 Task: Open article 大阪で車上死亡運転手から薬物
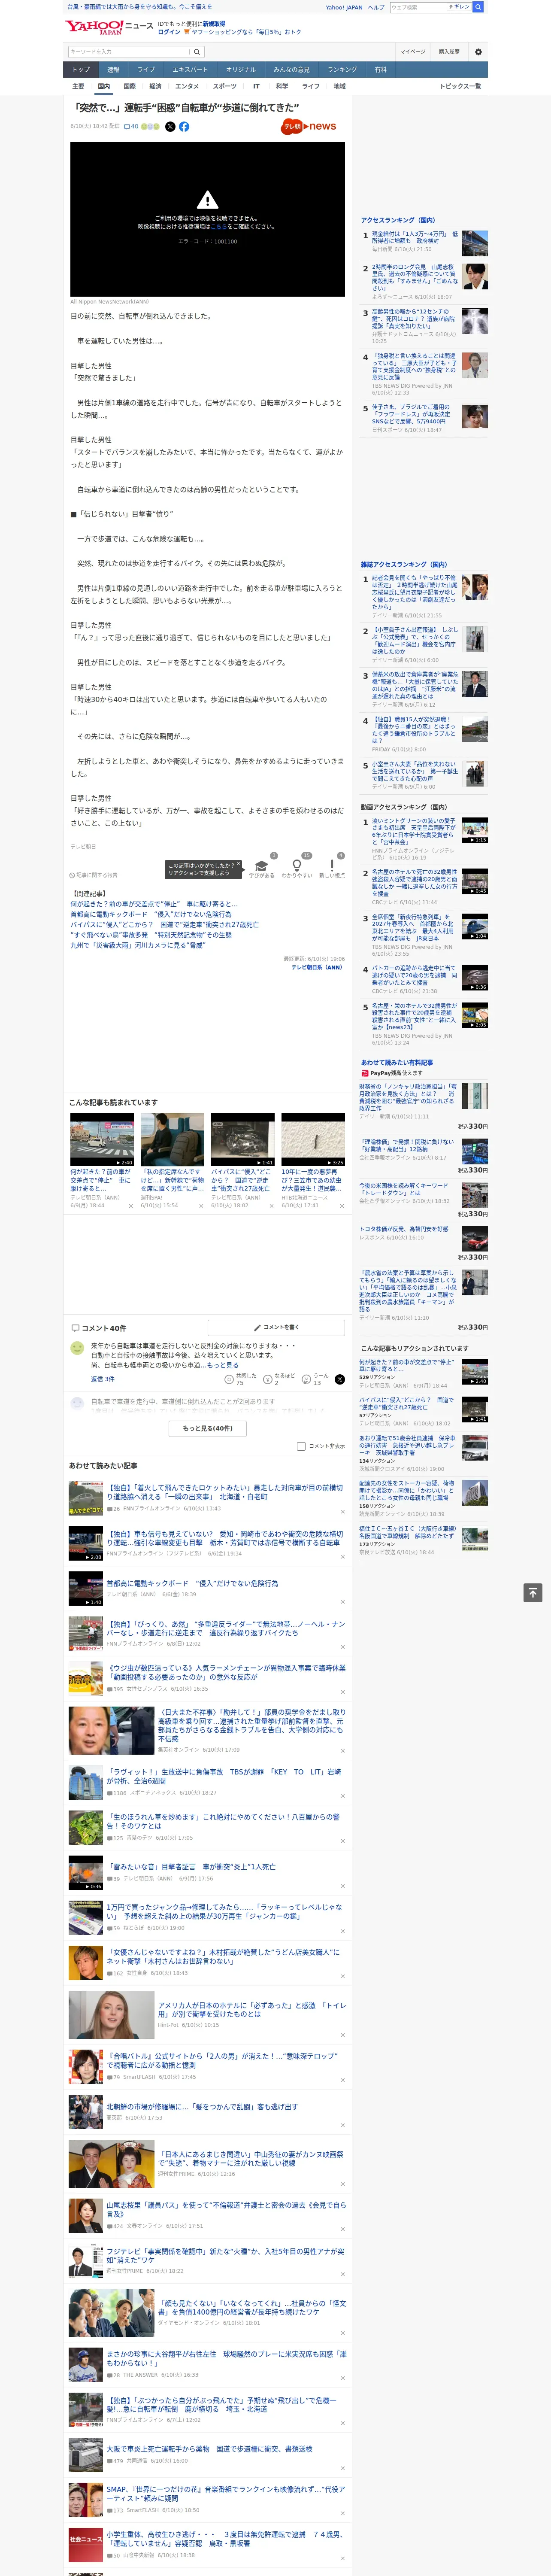point(209,2449)
